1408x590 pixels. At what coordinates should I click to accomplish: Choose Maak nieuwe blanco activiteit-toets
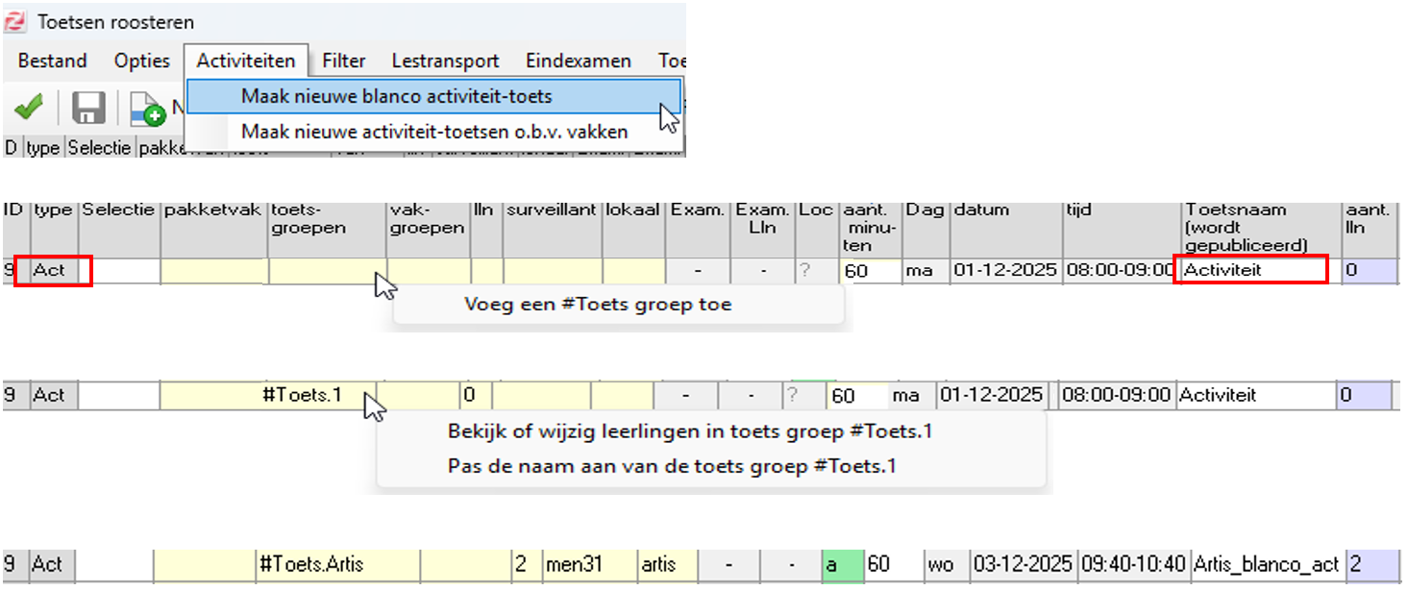click(396, 96)
